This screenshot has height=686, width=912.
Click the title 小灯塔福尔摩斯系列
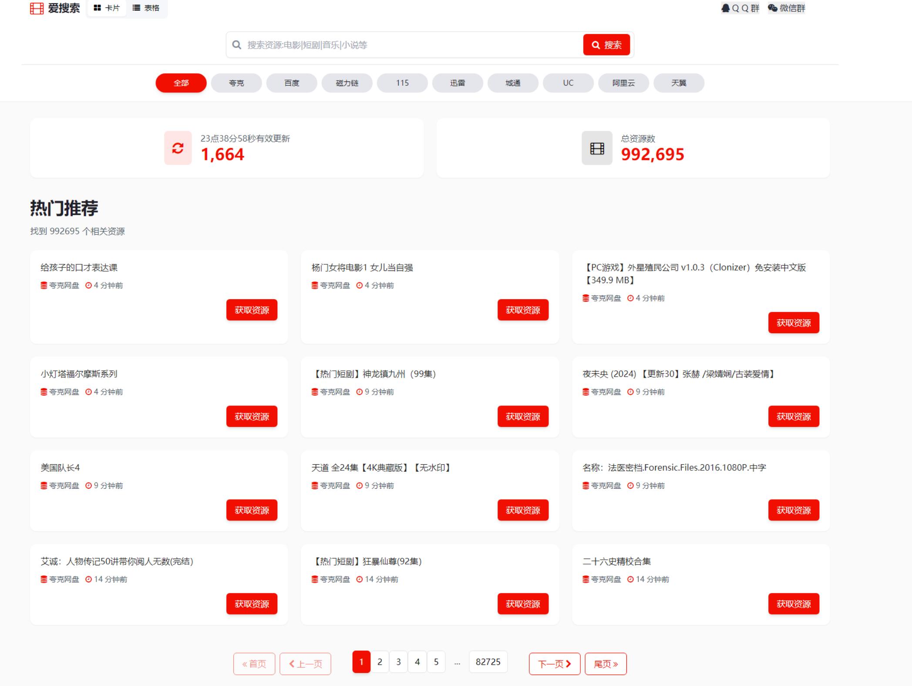[x=79, y=374]
